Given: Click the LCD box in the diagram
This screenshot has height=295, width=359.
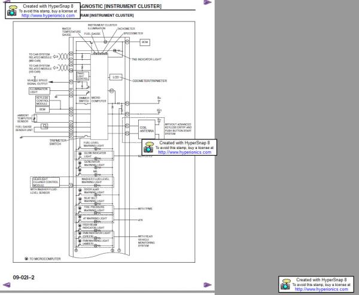Looking at the screenshot, I should [x=116, y=78].
